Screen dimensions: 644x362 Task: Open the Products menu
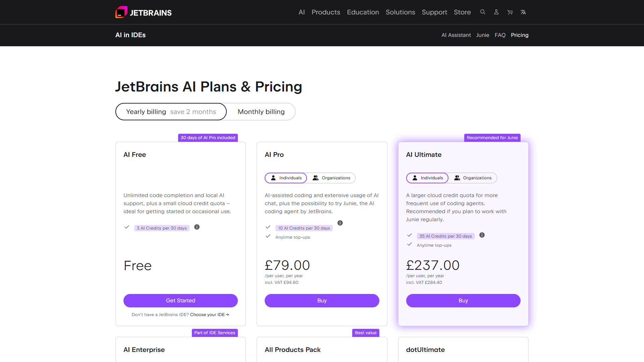(326, 12)
